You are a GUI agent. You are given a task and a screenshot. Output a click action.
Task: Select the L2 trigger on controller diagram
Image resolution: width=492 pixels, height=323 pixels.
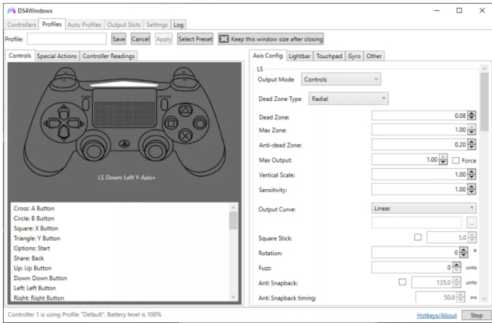pyautogui.click(x=66, y=73)
